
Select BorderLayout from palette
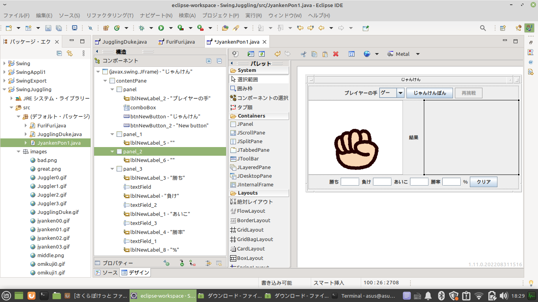pyautogui.click(x=250, y=221)
